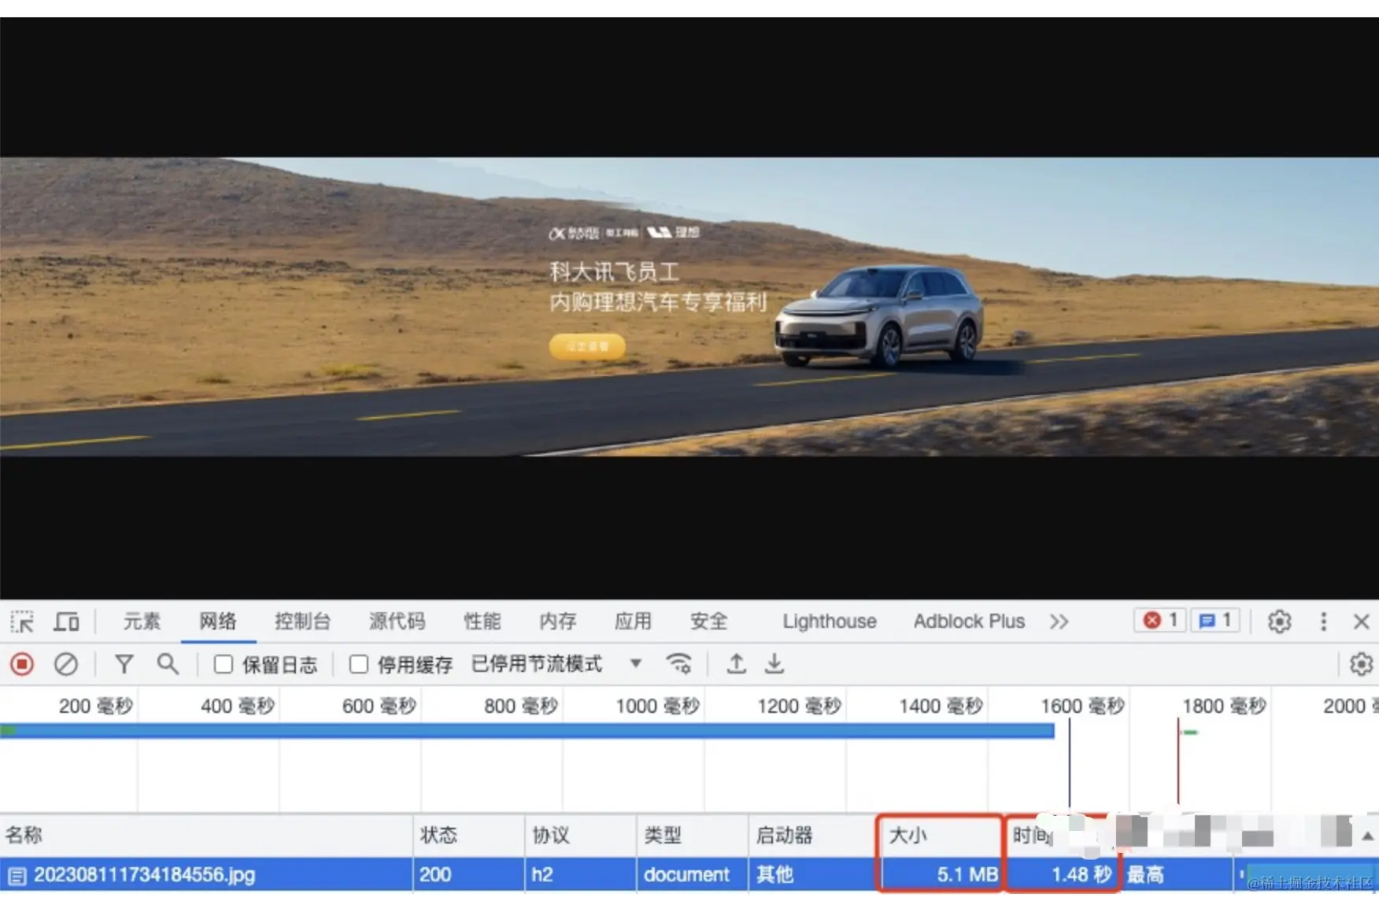Sort by 启动器 column header

[812, 835]
